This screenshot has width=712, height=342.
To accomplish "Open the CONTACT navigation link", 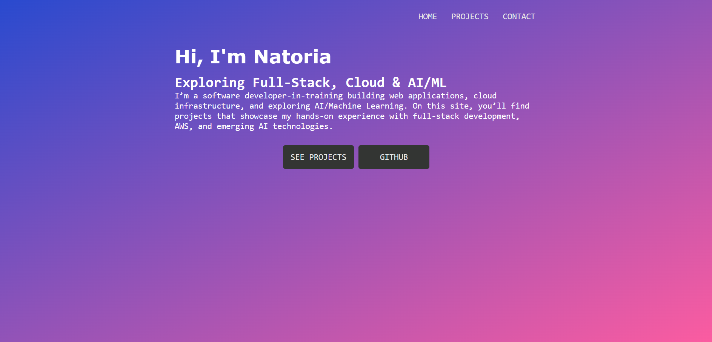I will [518, 17].
